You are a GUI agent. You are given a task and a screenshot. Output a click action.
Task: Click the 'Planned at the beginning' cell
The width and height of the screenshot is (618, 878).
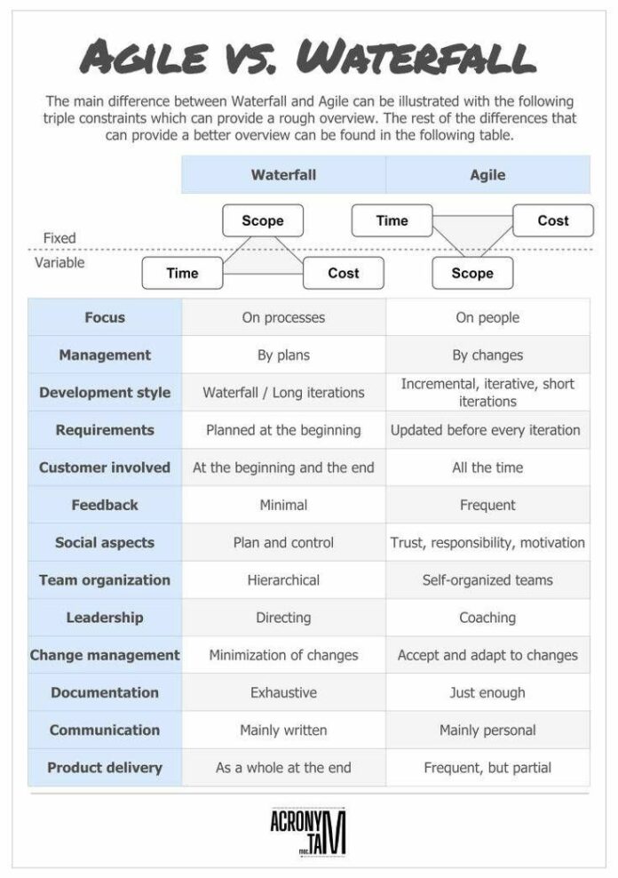point(283,430)
